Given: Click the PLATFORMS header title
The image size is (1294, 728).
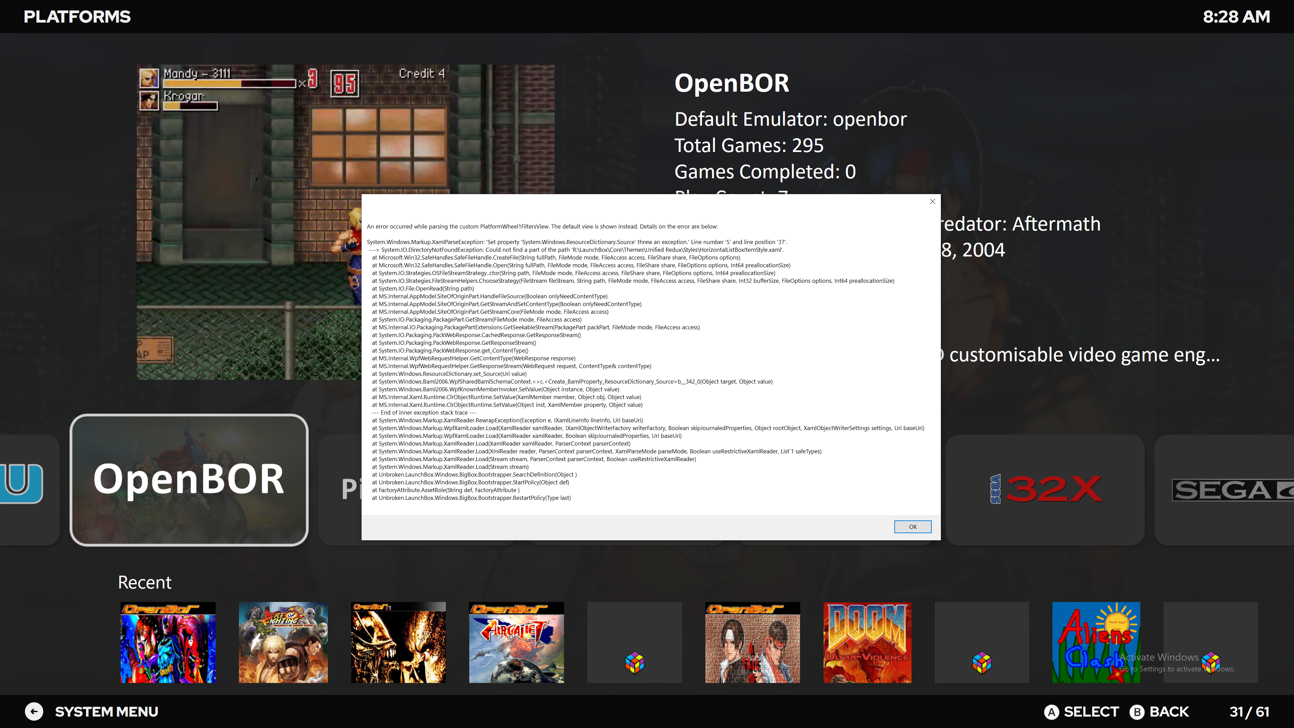Looking at the screenshot, I should click(x=77, y=17).
